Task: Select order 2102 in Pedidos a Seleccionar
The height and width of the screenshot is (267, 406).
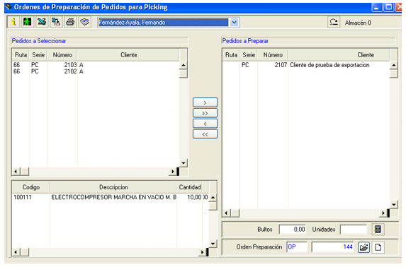Action: coord(96,71)
